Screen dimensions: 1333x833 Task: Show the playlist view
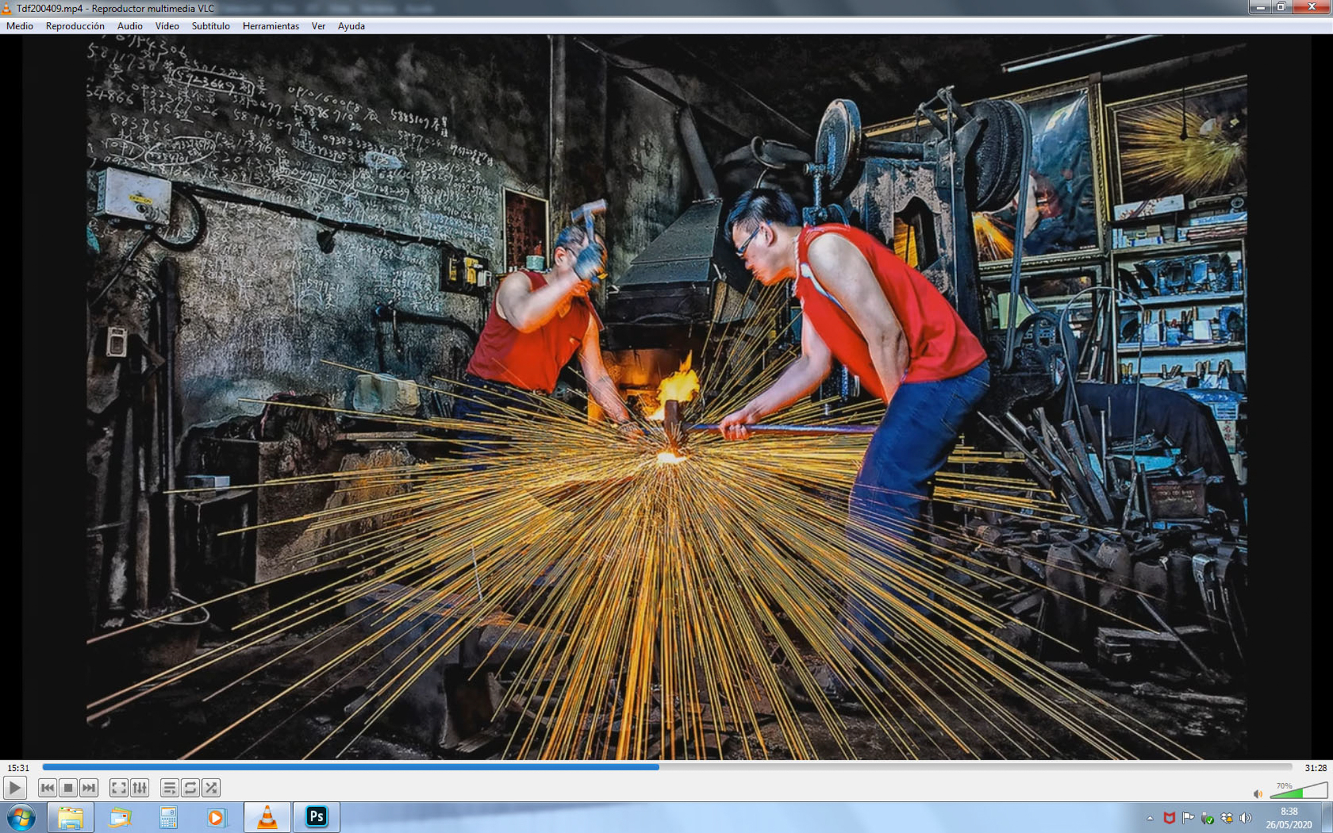click(169, 788)
